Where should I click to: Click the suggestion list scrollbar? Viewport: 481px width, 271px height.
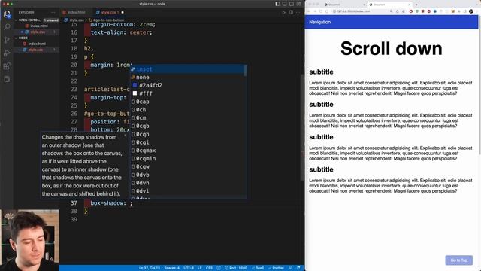[x=245, y=71]
